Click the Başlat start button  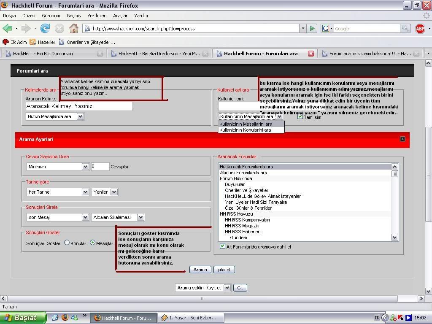[x=24, y=318]
